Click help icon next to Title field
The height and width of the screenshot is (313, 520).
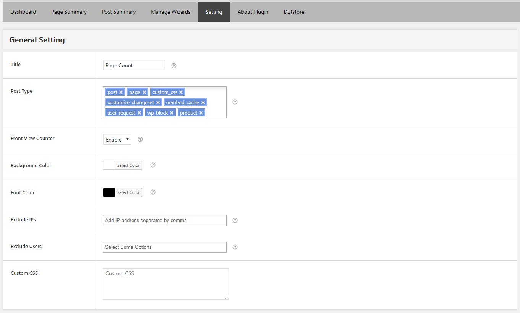click(174, 66)
